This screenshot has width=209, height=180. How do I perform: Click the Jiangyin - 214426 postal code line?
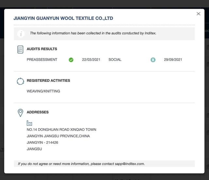[x=42, y=142]
